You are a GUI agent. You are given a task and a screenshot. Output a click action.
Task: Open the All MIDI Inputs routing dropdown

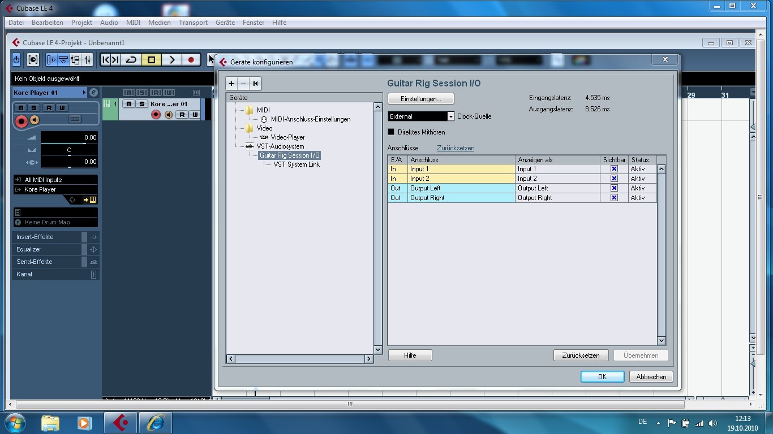(x=55, y=180)
